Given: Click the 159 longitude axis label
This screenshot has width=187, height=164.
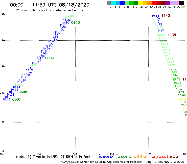Looking at the screenshot, I should pyautogui.click(x=112, y=154).
